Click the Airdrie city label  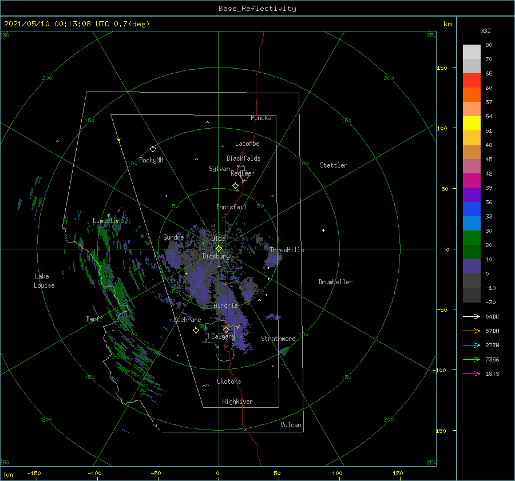click(x=225, y=305)
